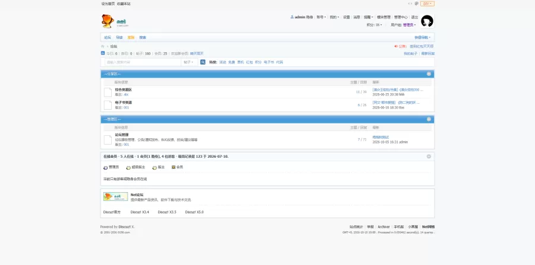Viewport: 535px width, 265px height.
Task: Open the newest member's profile link
Action: click(197, 54)
